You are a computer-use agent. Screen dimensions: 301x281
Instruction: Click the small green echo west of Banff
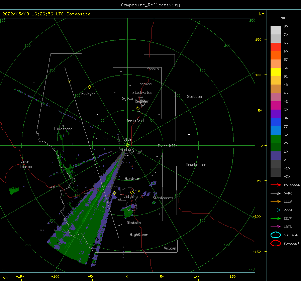pyautogui.click(x=14, y=190)
